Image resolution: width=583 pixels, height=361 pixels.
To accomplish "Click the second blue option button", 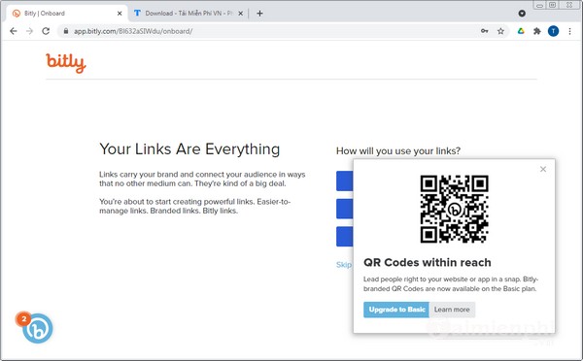I will 345,209.
